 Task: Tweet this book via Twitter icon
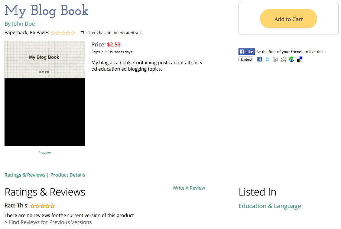click(x=267, y=59)
